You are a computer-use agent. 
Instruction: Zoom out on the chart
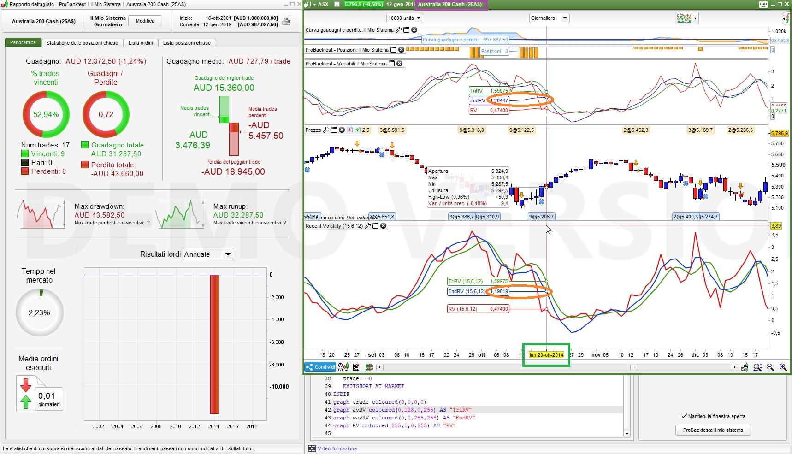point(770,367)
